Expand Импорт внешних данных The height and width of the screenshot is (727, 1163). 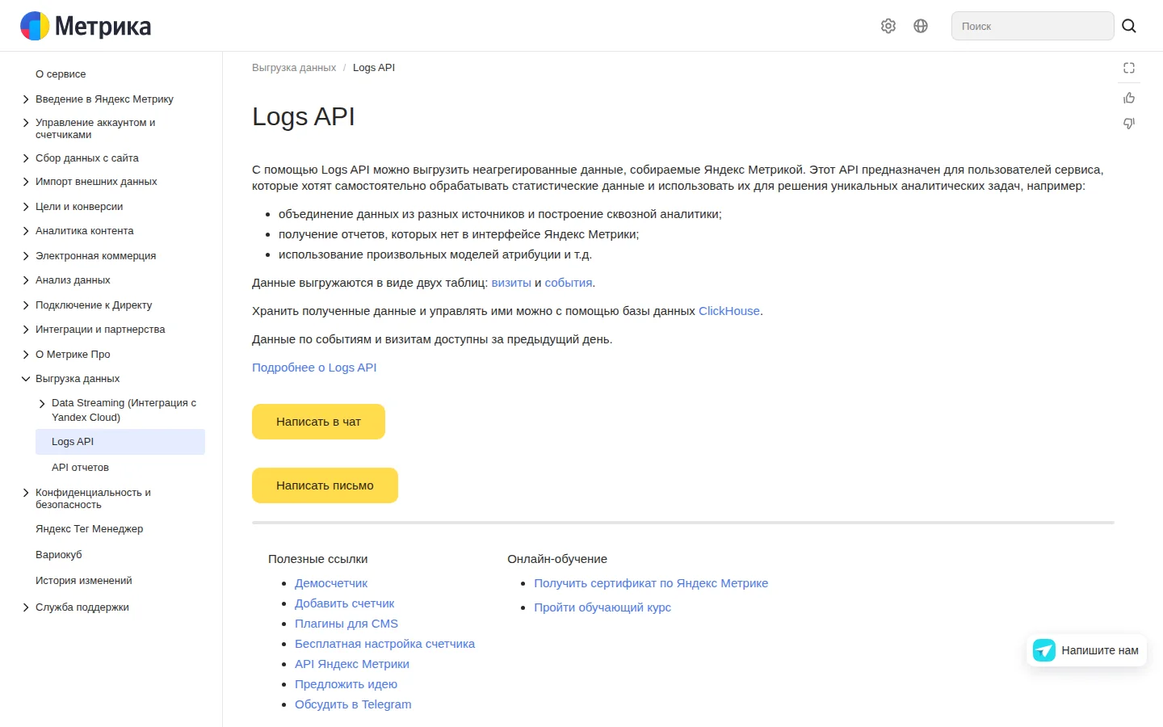[26, 182]
